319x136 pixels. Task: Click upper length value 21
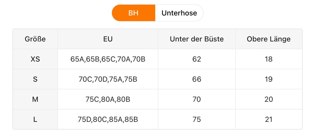[x=268, y=120]
